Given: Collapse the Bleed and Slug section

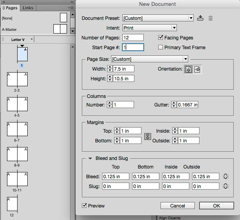Looking at the screenshot, I should coord(90,158).
